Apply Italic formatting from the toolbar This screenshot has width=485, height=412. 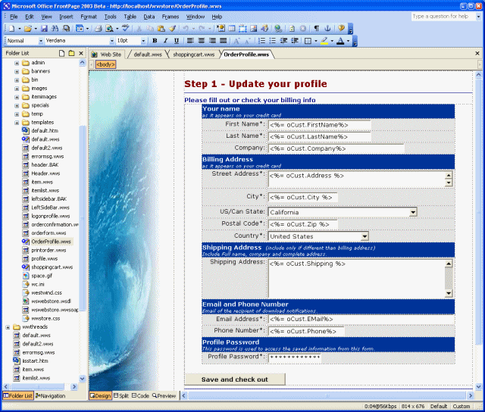pyautogui.click(x=165, y=41)
